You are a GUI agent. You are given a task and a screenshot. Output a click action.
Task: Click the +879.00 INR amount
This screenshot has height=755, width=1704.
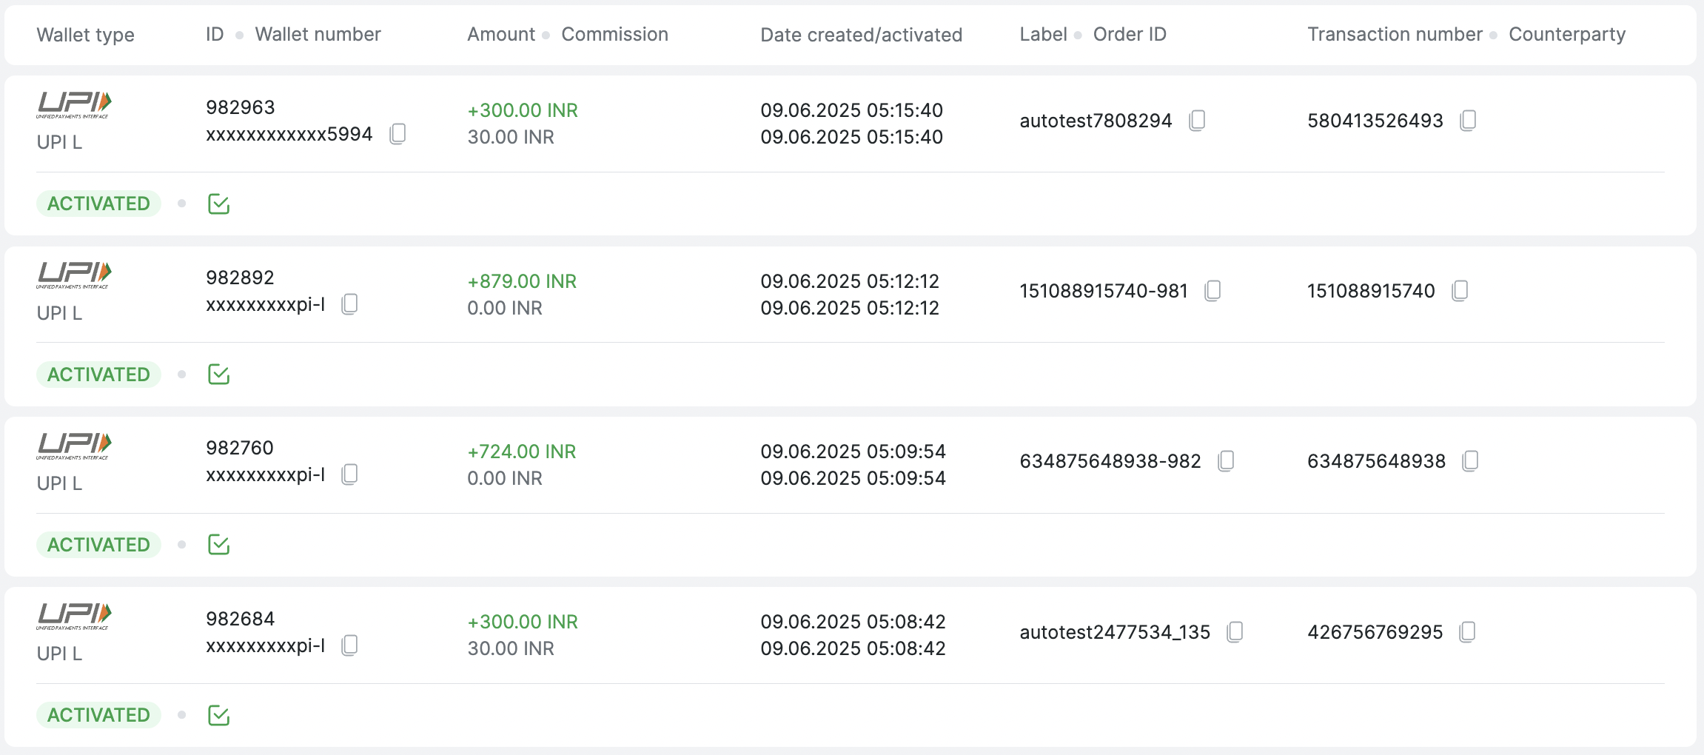[522, 281]
